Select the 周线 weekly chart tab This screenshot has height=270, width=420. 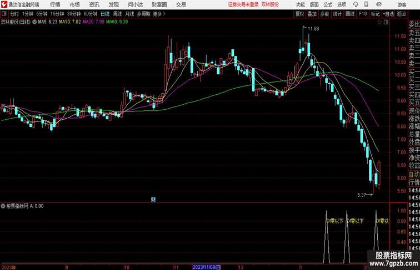[x=117, y=14]
